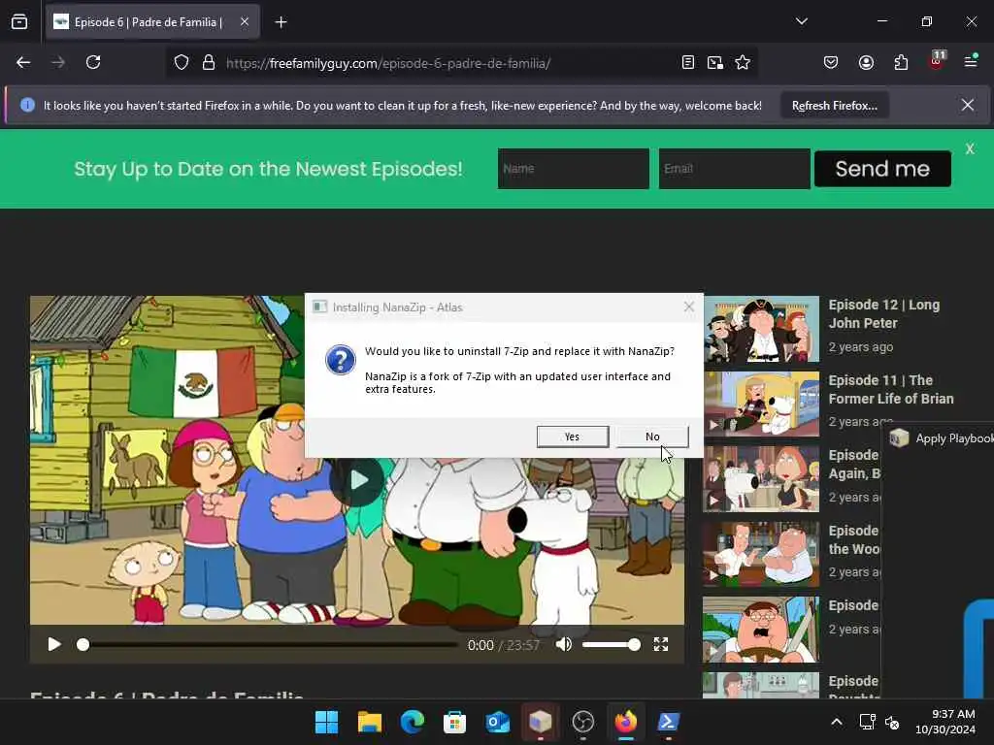Open Firefox tracking protection shield
This screenshot has width=994, height=745.
(x=182, y=63)
